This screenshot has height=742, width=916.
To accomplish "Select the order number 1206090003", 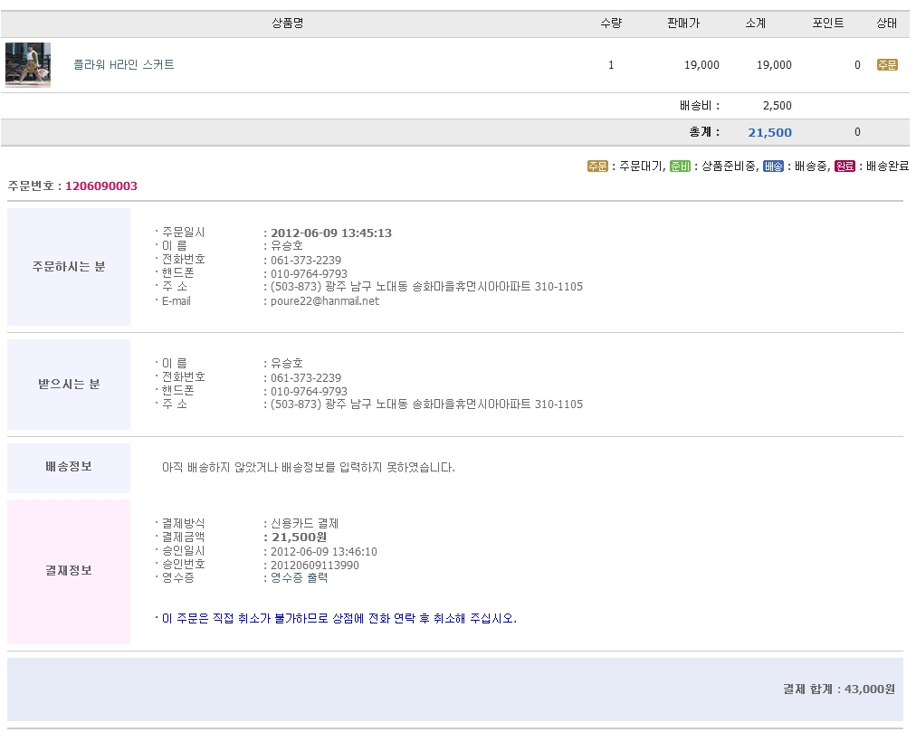I will pyautogui.click(x=101, y=186).
